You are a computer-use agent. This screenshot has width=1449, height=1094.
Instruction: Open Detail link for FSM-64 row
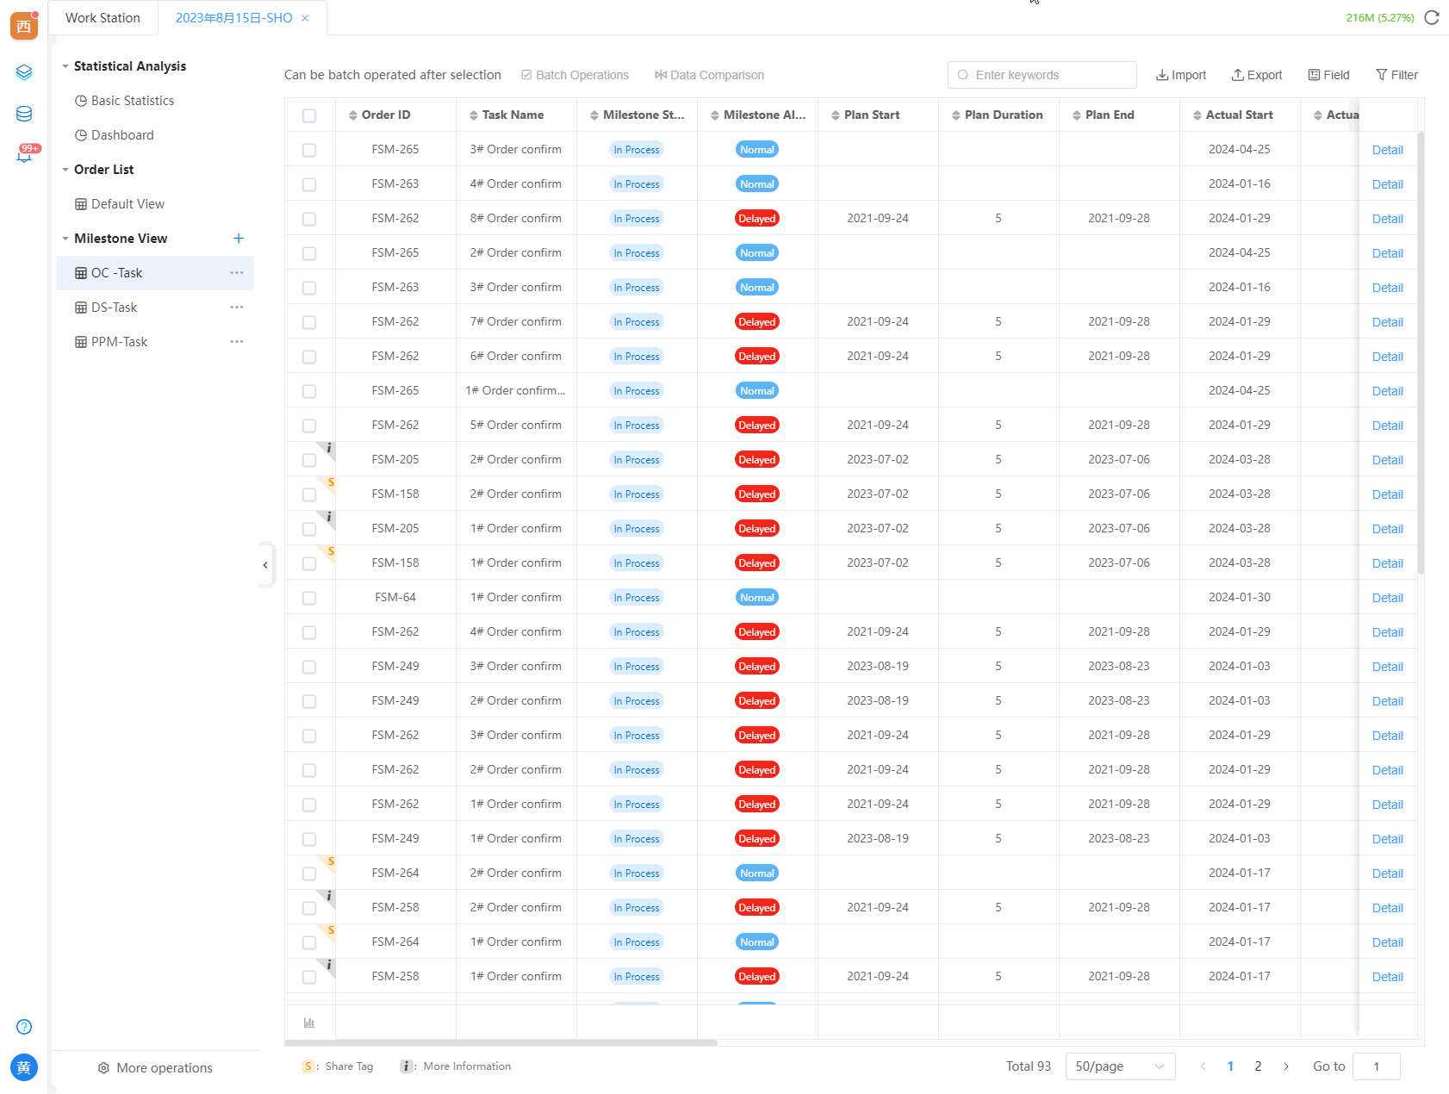coord(1387,598)
